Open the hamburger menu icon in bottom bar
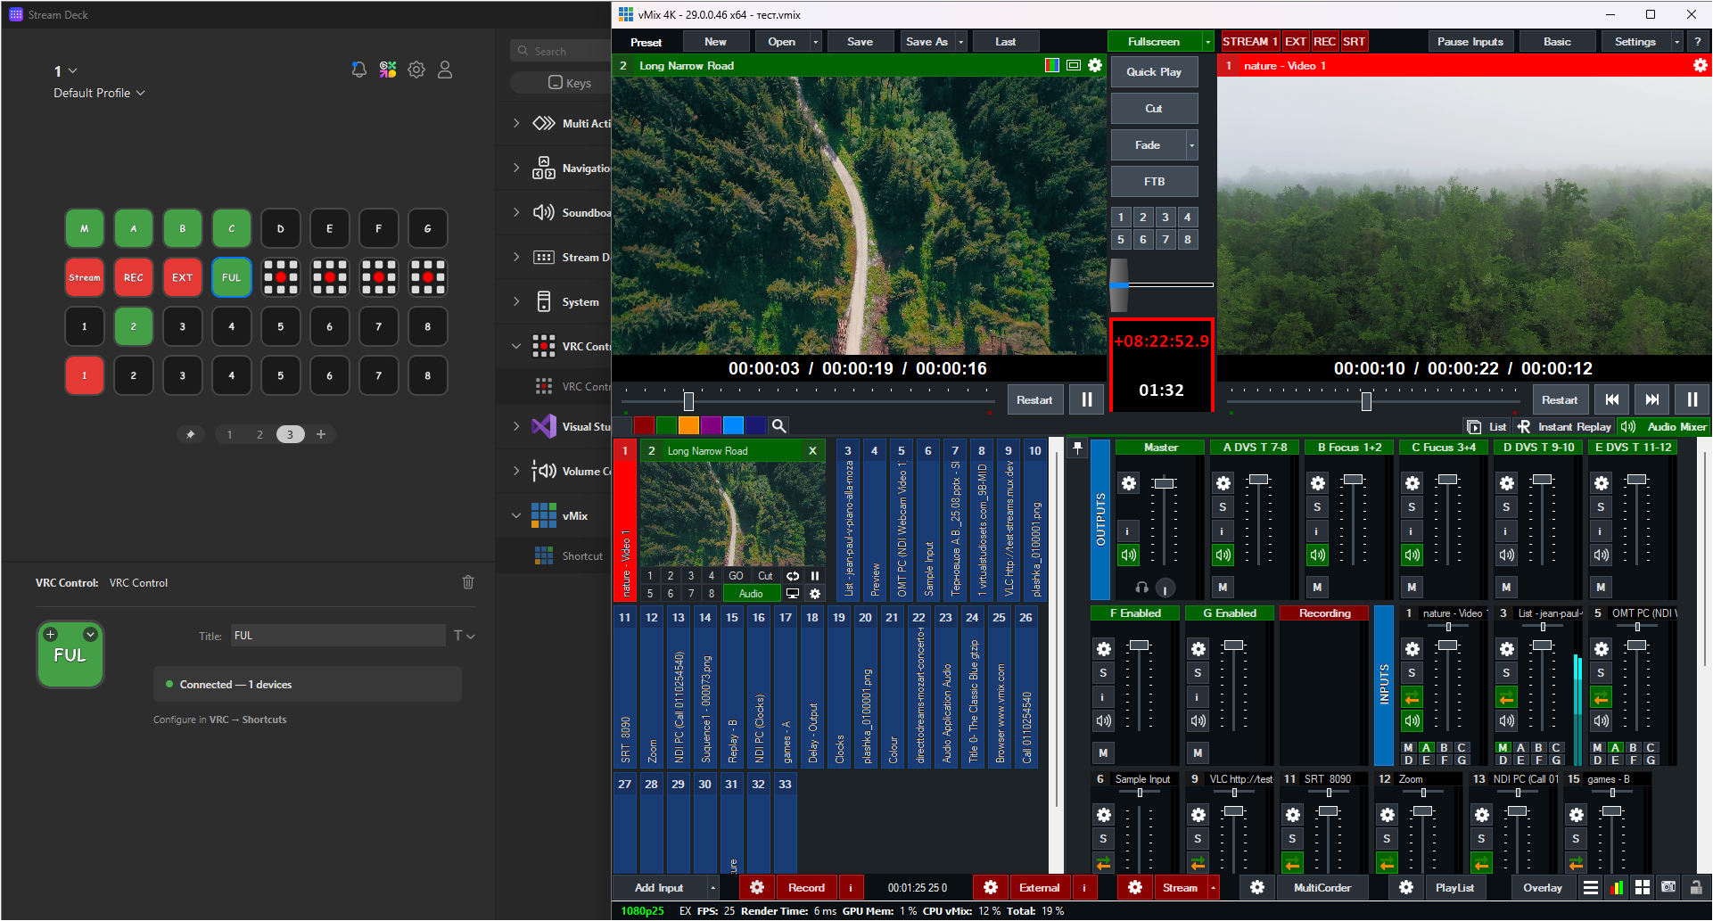Viewport: 1713px width, 921px height. [1591, 887]
